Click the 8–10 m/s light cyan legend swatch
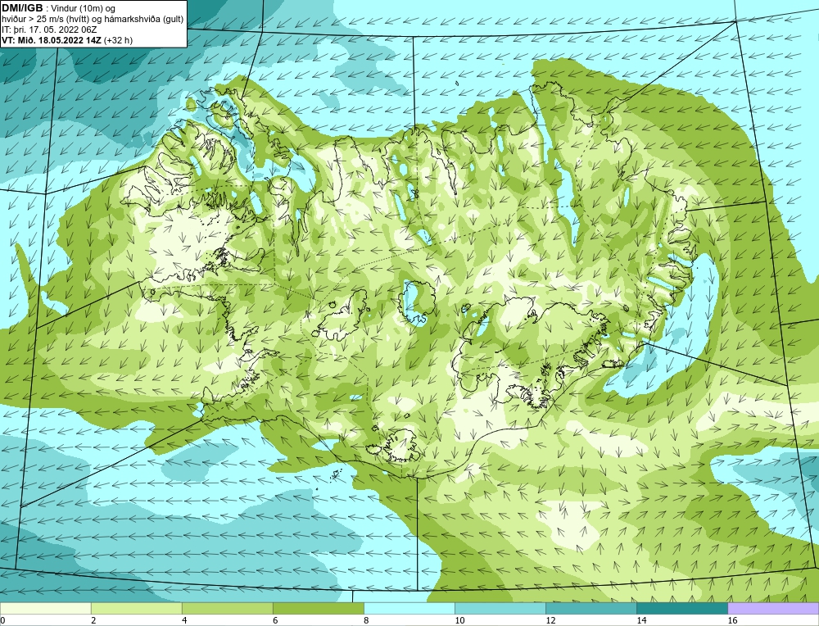This screenshot has height=626, width=819. pos(409,608)
